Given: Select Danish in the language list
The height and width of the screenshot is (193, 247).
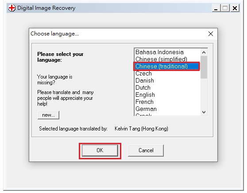Looking at the screenshot, I should pyautogui.click(x=167, y=81).
